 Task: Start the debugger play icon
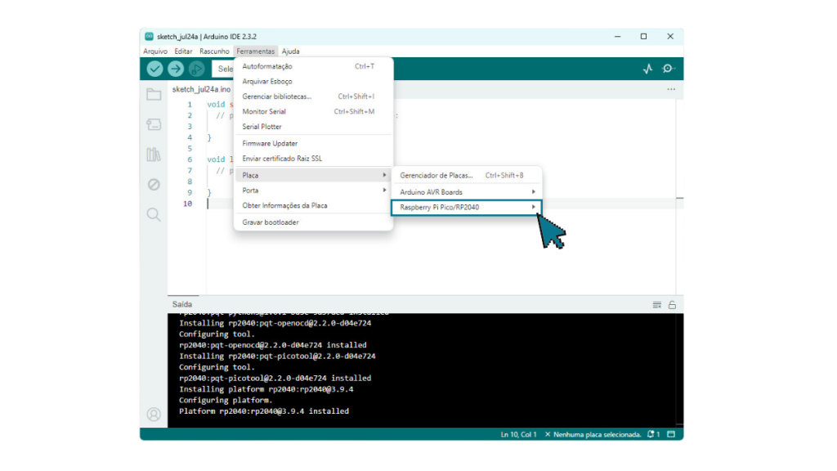[196, 69]
